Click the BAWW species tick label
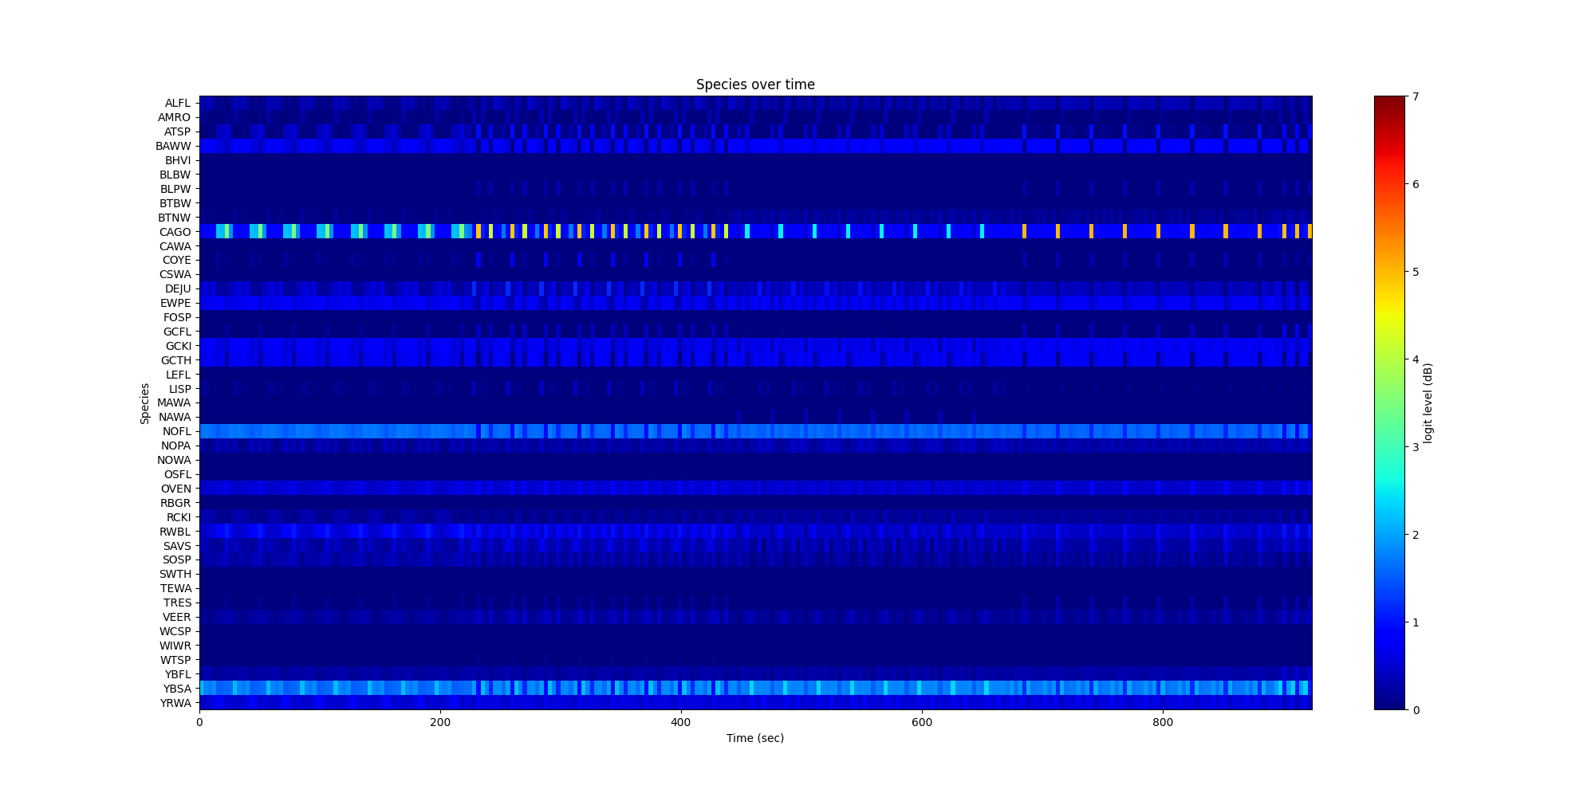This screenshot has height=797, width=1595. [x=173, y=146]
